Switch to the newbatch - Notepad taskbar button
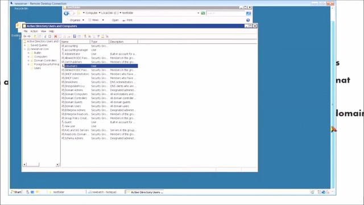The width and height of the screenshot is (364, 205). [x=105, y=192]
